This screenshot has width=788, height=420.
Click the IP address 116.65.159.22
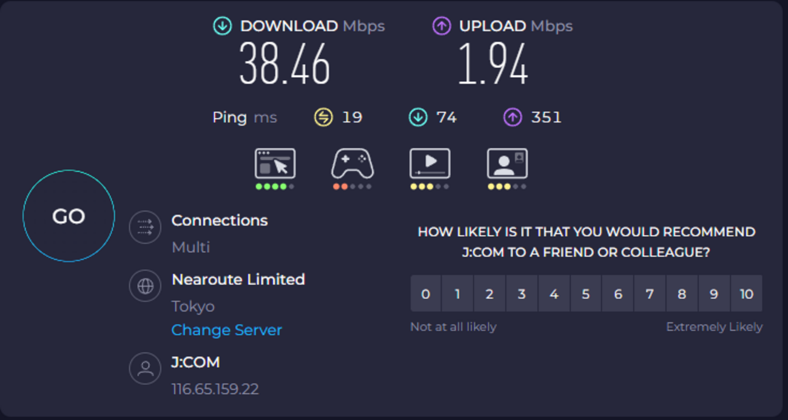215,389
